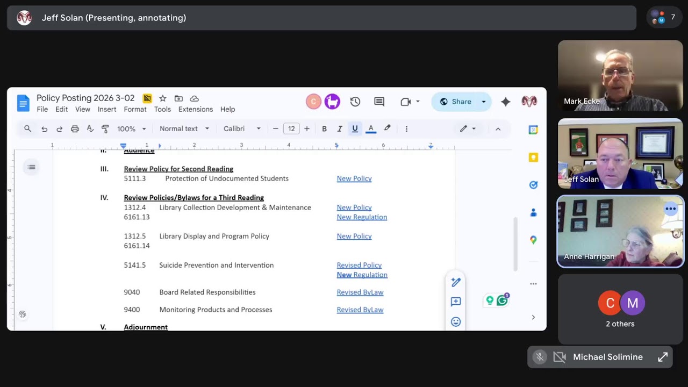
Task: Click the text color A swatch
Action: click(x=371, y=128)
